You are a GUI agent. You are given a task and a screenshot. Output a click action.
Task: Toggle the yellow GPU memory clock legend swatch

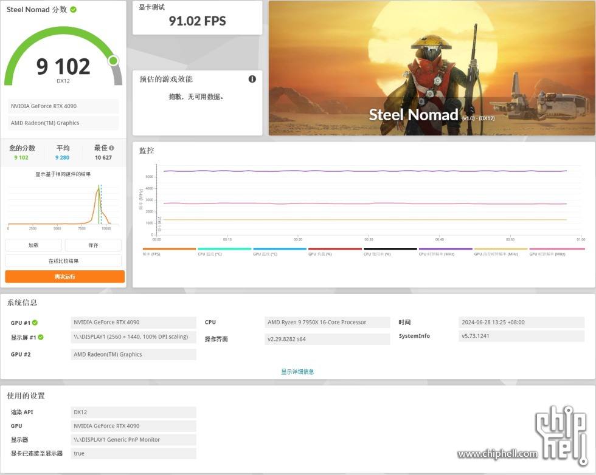click(x=501, y=248)
